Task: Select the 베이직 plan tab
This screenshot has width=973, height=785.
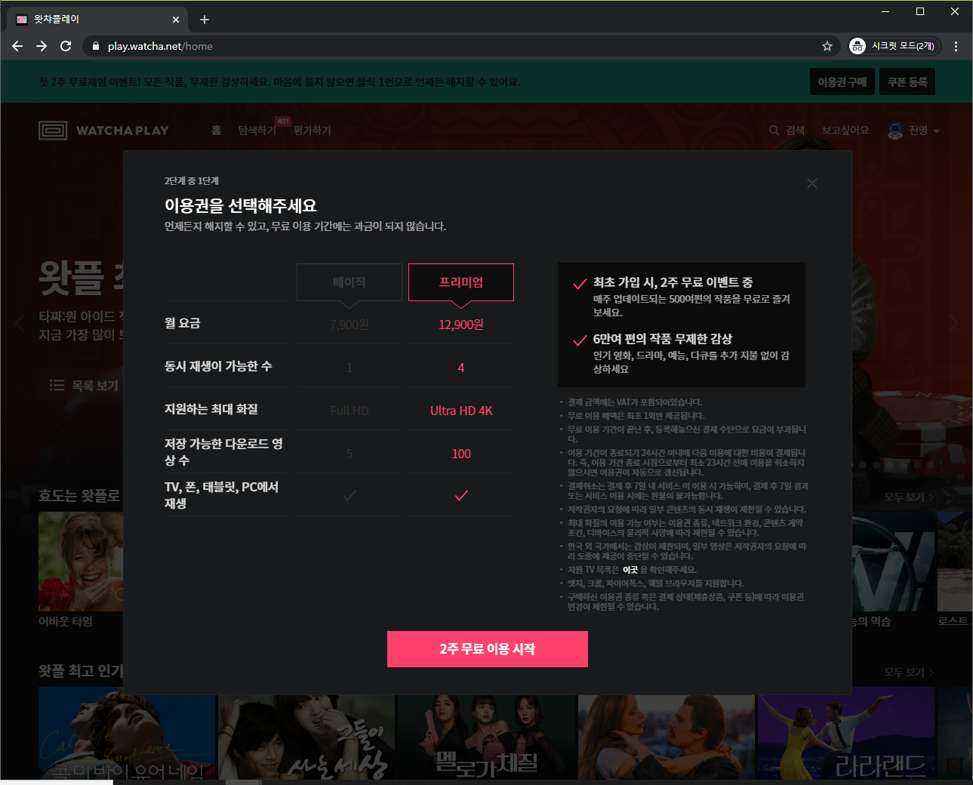Action: pyautogui.click(x=349, y=282)
